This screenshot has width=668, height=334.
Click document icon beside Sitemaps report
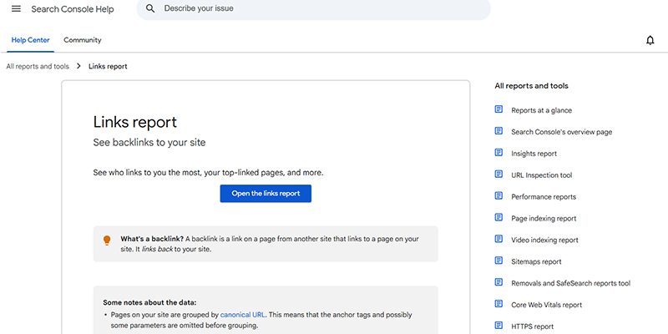point(498,261)
